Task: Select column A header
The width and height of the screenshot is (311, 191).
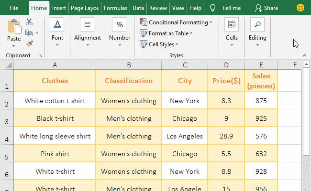Action: point(55,65)
